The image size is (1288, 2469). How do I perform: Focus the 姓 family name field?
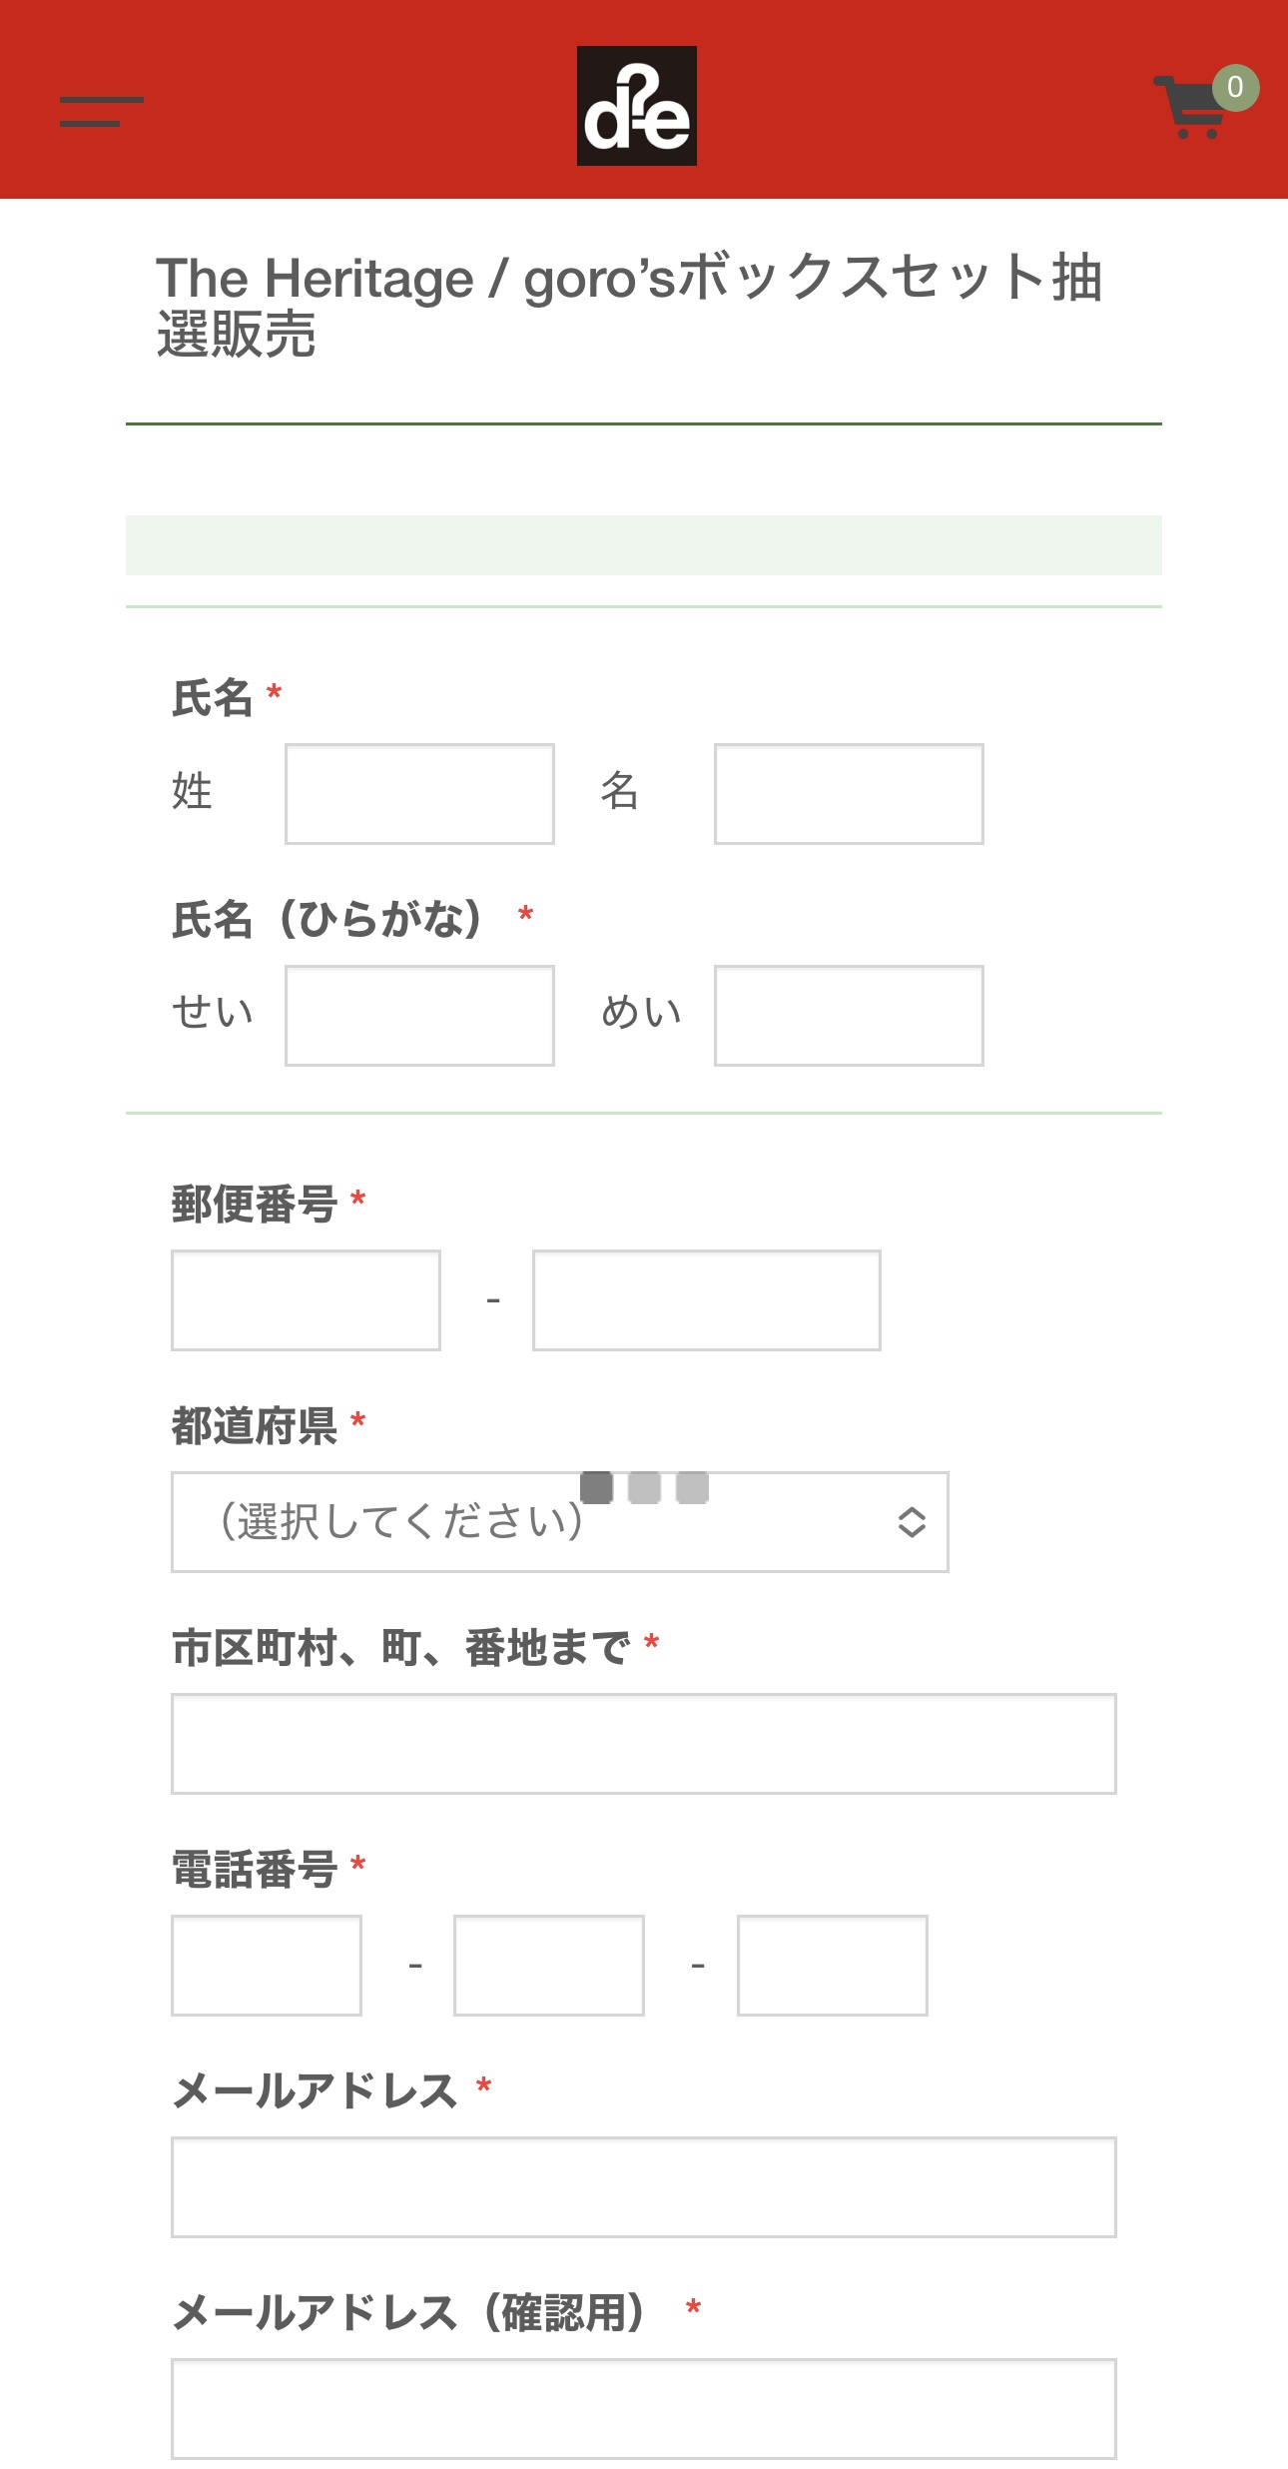point(419,794)
